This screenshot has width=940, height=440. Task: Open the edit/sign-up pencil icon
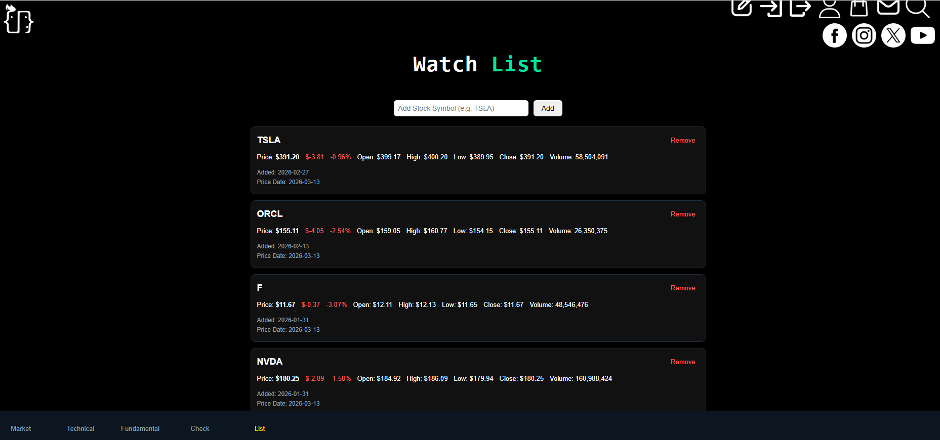tap(742, 7)
